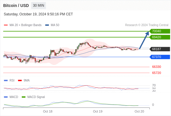Click the Oct 20 date axis label

[x=139, y=111]
